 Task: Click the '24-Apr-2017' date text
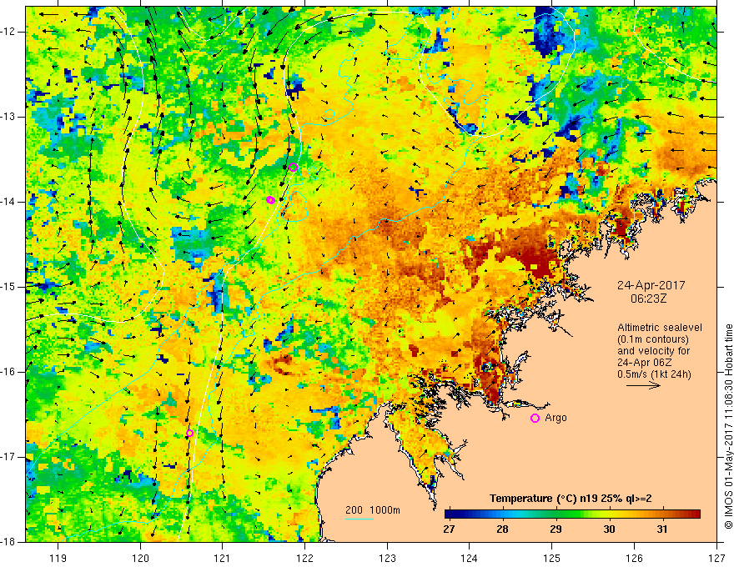pyautogui.click(x=651, y=285)
